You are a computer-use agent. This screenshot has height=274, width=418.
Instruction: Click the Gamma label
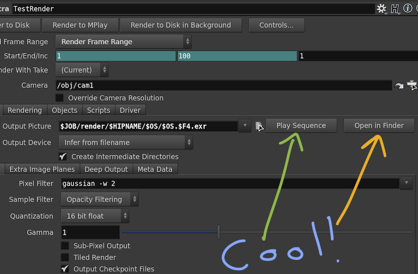tap(40, 232)
